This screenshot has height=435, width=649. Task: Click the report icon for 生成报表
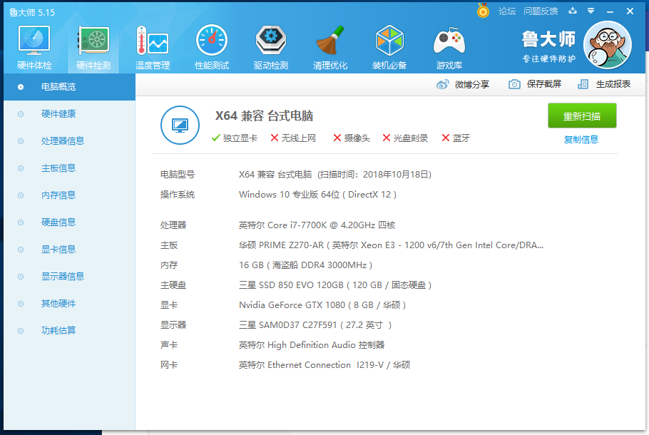coord(583,84)
